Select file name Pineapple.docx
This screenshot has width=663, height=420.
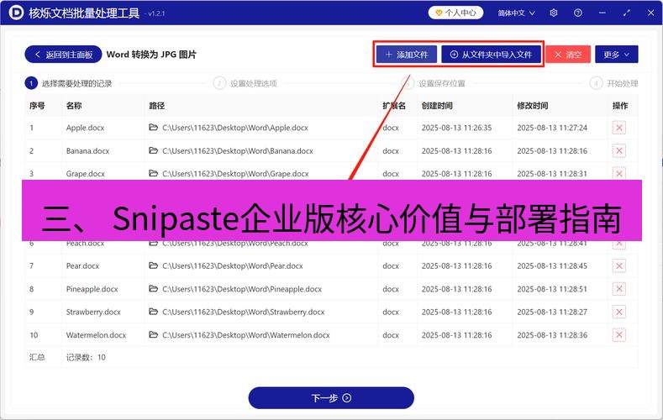point(92,289)
